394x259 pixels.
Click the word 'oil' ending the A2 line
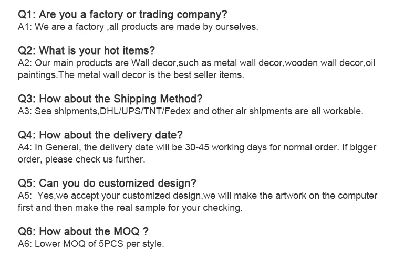pyautogui.click(x=370, y=63)
